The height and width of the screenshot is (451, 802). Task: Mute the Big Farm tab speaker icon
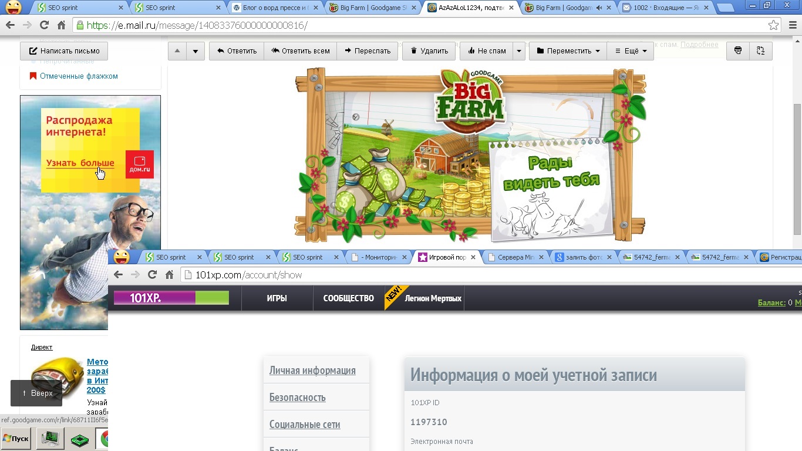[x=599, y=8]
